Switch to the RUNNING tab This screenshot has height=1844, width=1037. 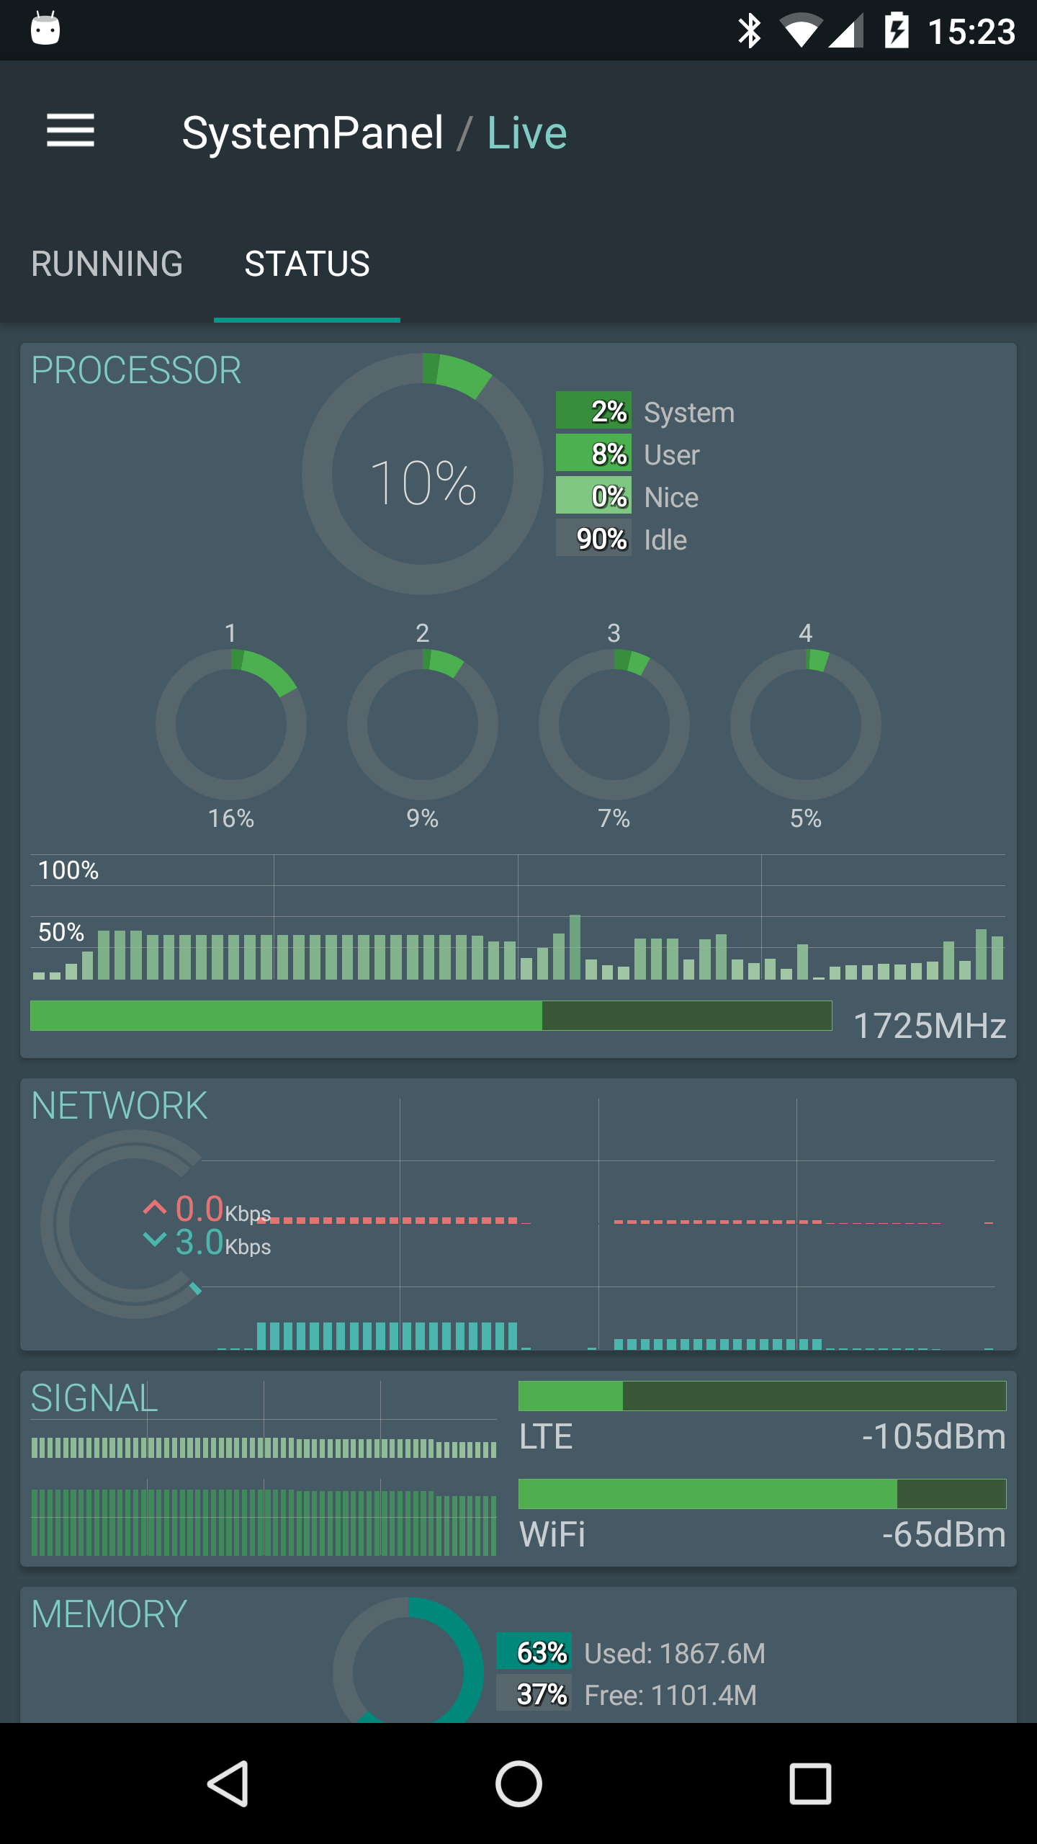click(107, 264)
